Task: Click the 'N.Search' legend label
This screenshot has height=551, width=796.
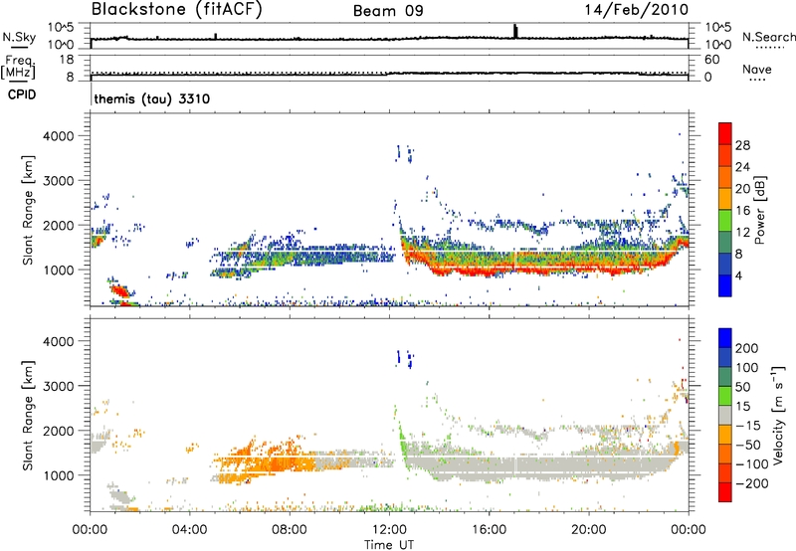Action: (769, 37)
